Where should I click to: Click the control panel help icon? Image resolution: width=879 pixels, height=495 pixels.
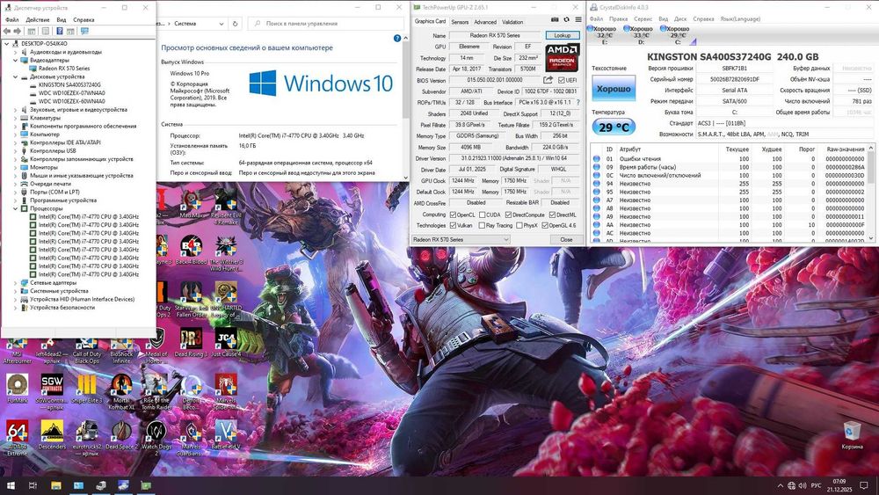(x=397, y=38)
